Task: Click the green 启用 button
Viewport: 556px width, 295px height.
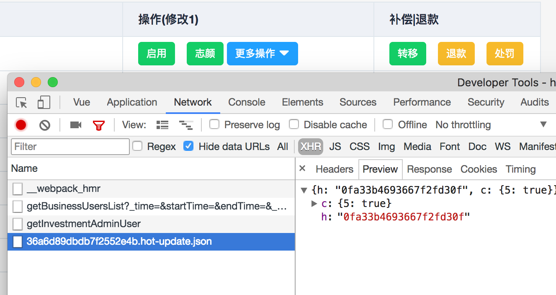Action: click(x=157, y=54)
